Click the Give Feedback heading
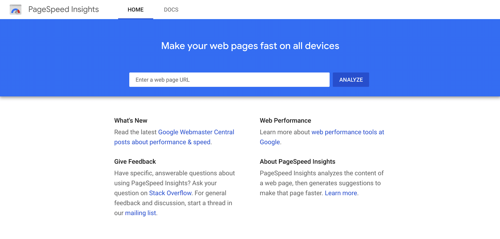 (x=135, y=161)
